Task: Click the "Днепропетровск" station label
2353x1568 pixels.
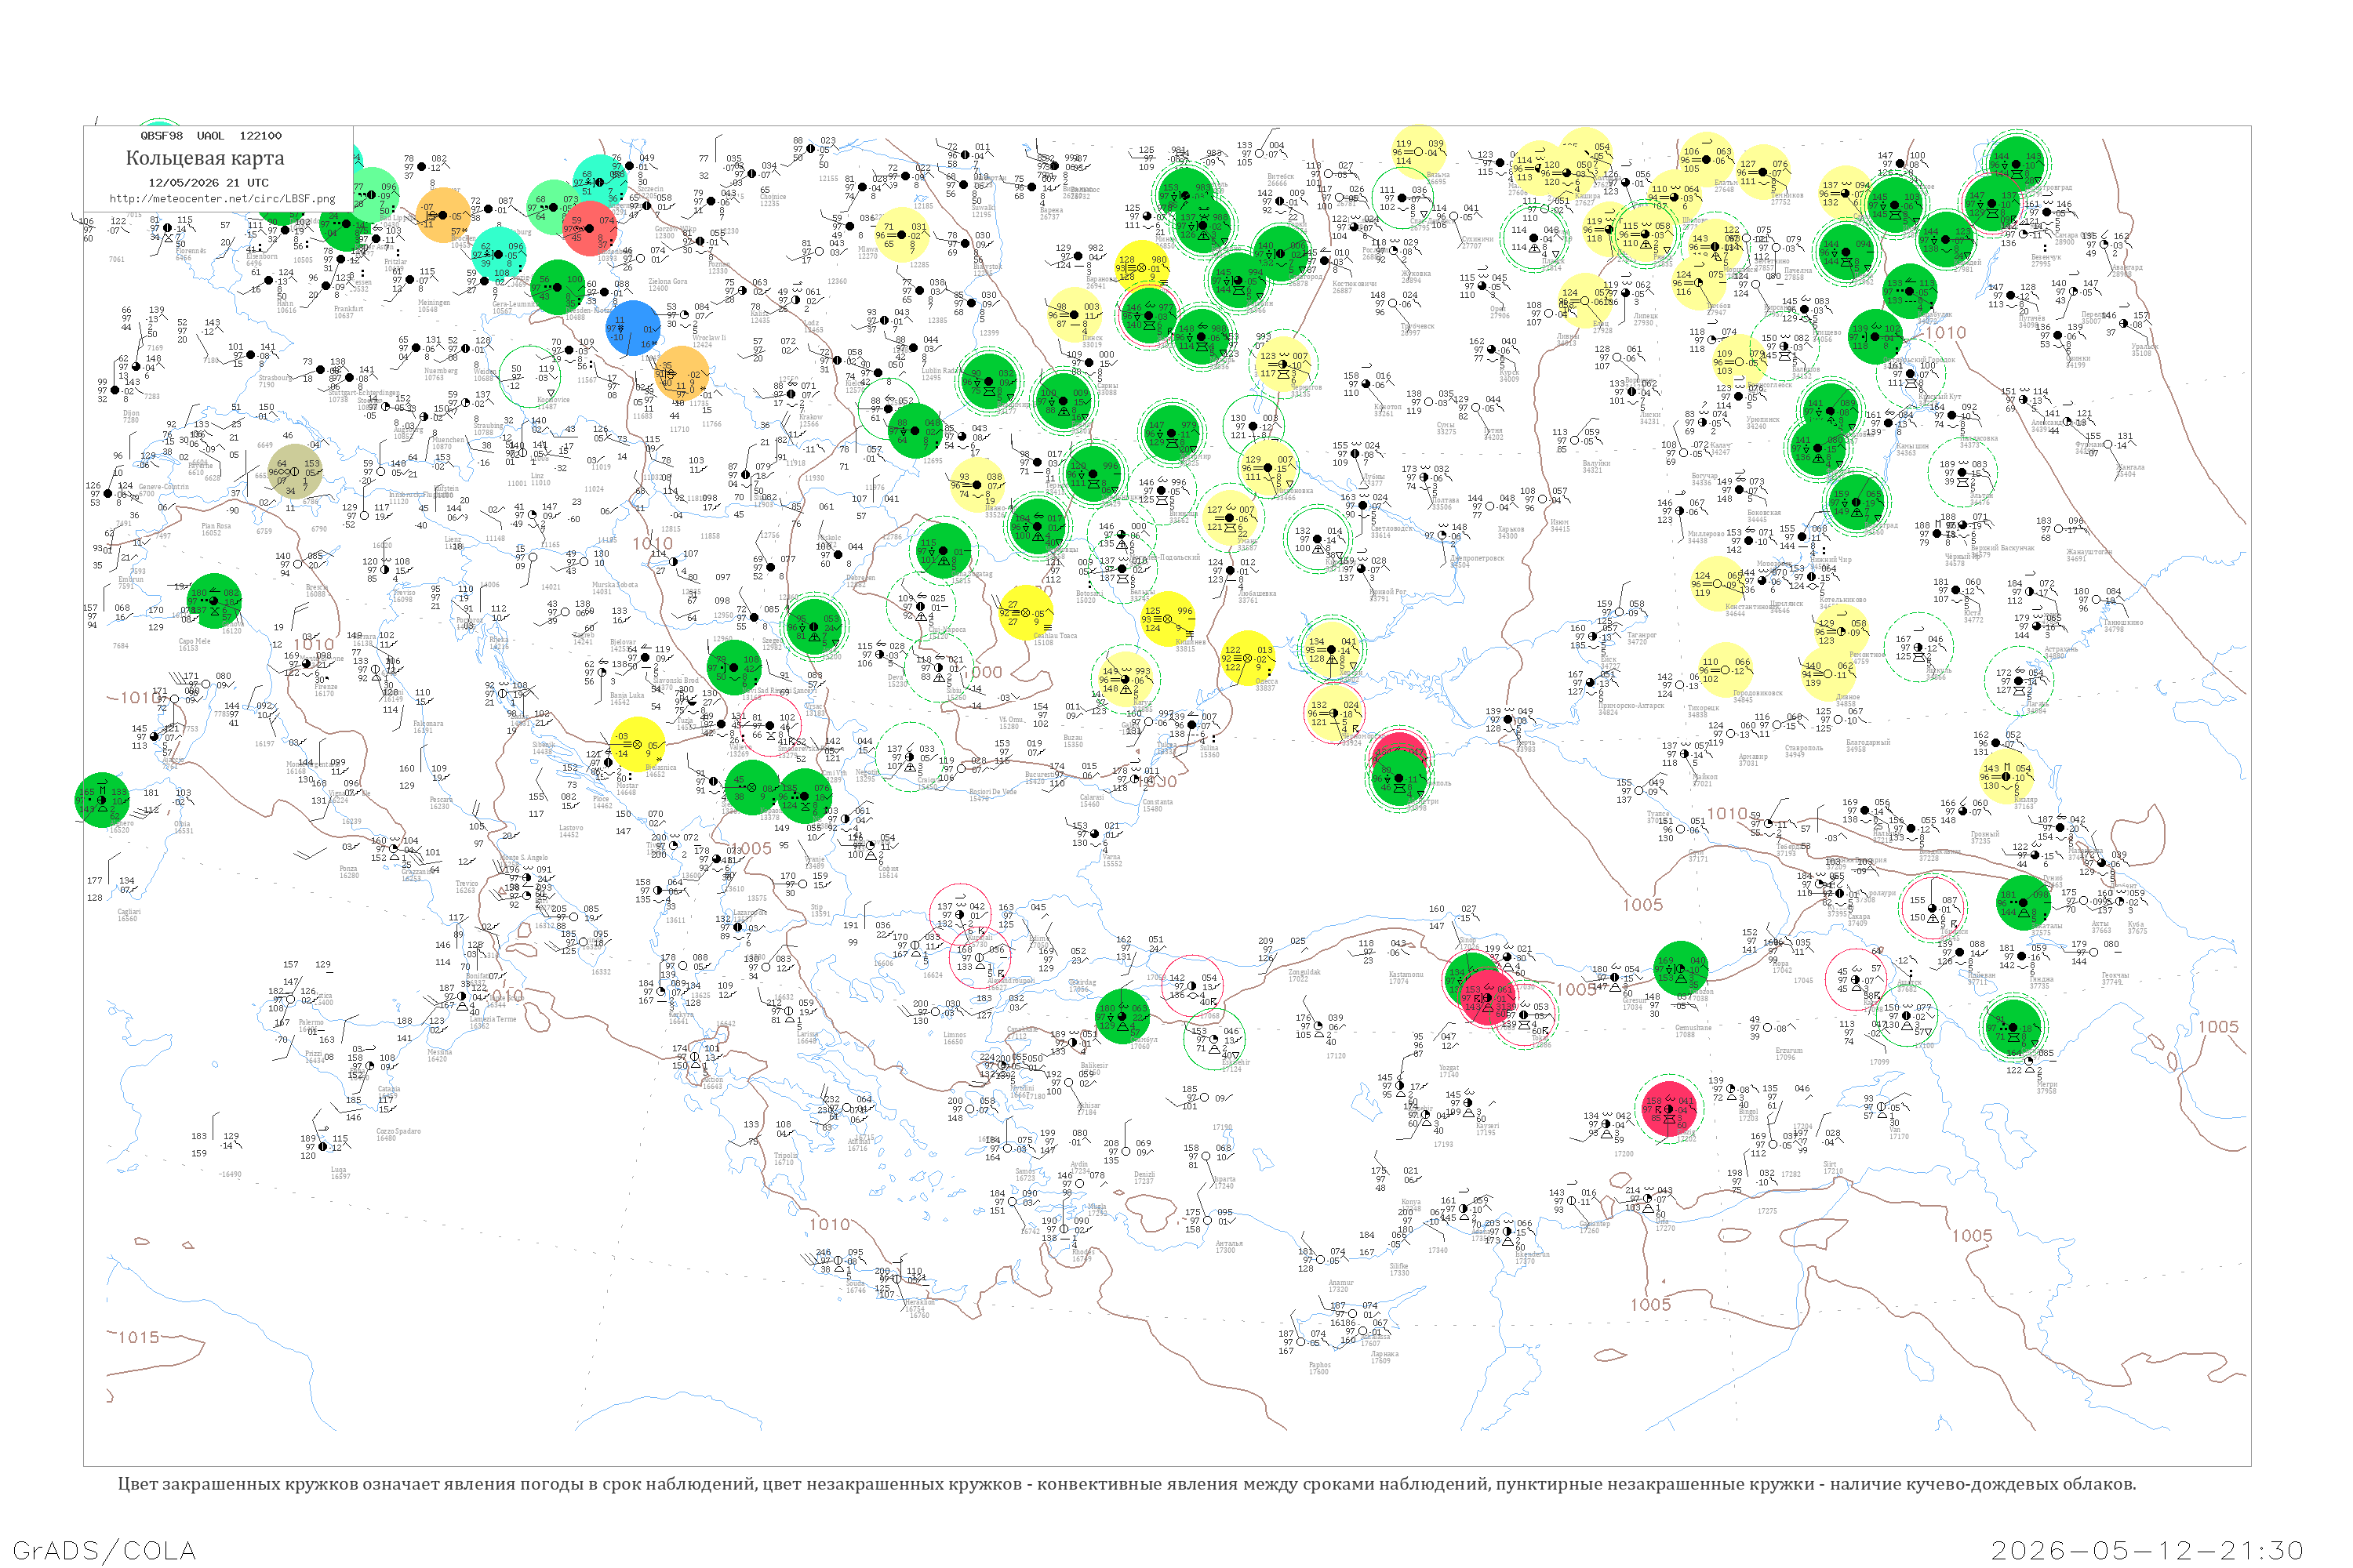Action: (x=1477, y=558)
